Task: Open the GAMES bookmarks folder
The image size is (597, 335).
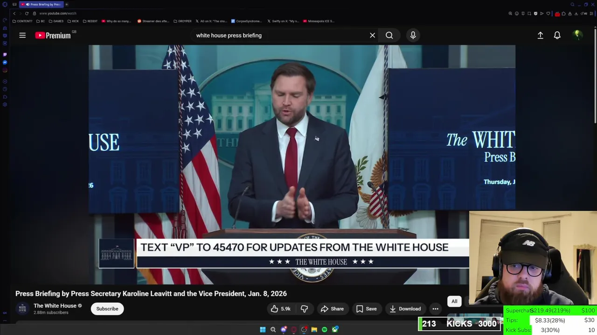Action: (56, 21)
